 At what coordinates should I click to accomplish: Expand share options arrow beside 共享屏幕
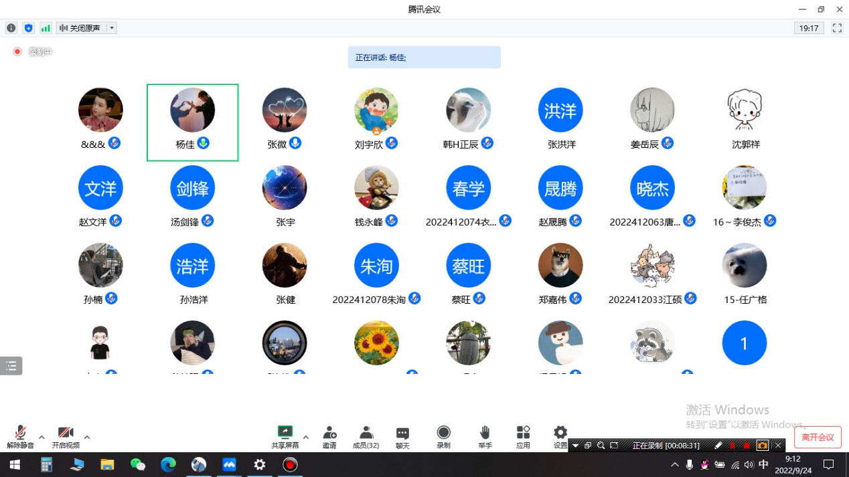coord(306,438)
